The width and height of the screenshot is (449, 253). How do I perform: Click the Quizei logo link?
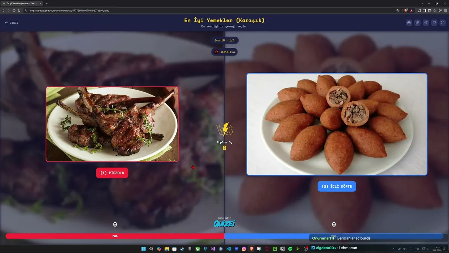coord(224,223)
